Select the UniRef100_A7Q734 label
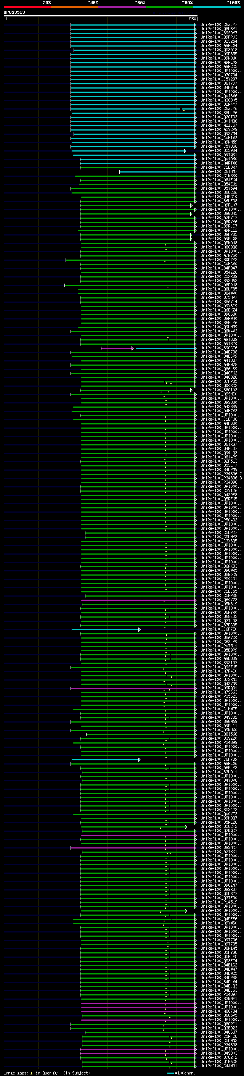The width and height of the screenshot is (244, 1076). [219, 75]
